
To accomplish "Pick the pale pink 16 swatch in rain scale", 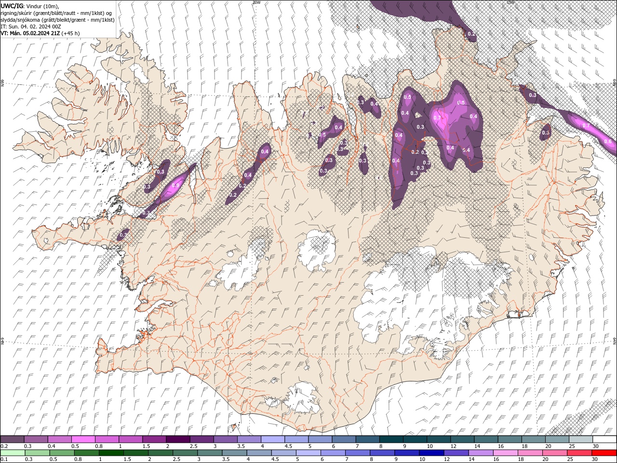I will point(506,453).
